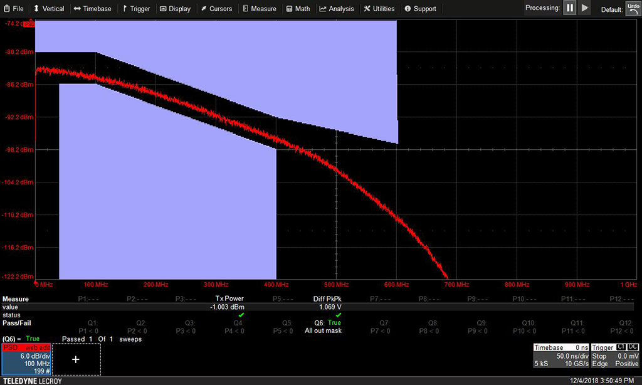Pause processing with the pause button
The height and width of the screenshot is (385, 642).
coord(569,8)
